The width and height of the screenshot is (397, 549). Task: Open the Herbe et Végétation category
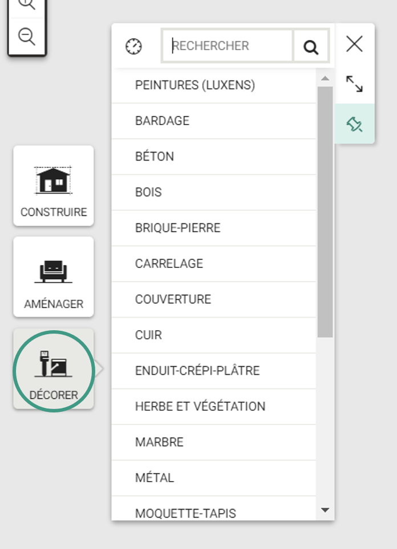pyautogui.click(x=214, y=407)
